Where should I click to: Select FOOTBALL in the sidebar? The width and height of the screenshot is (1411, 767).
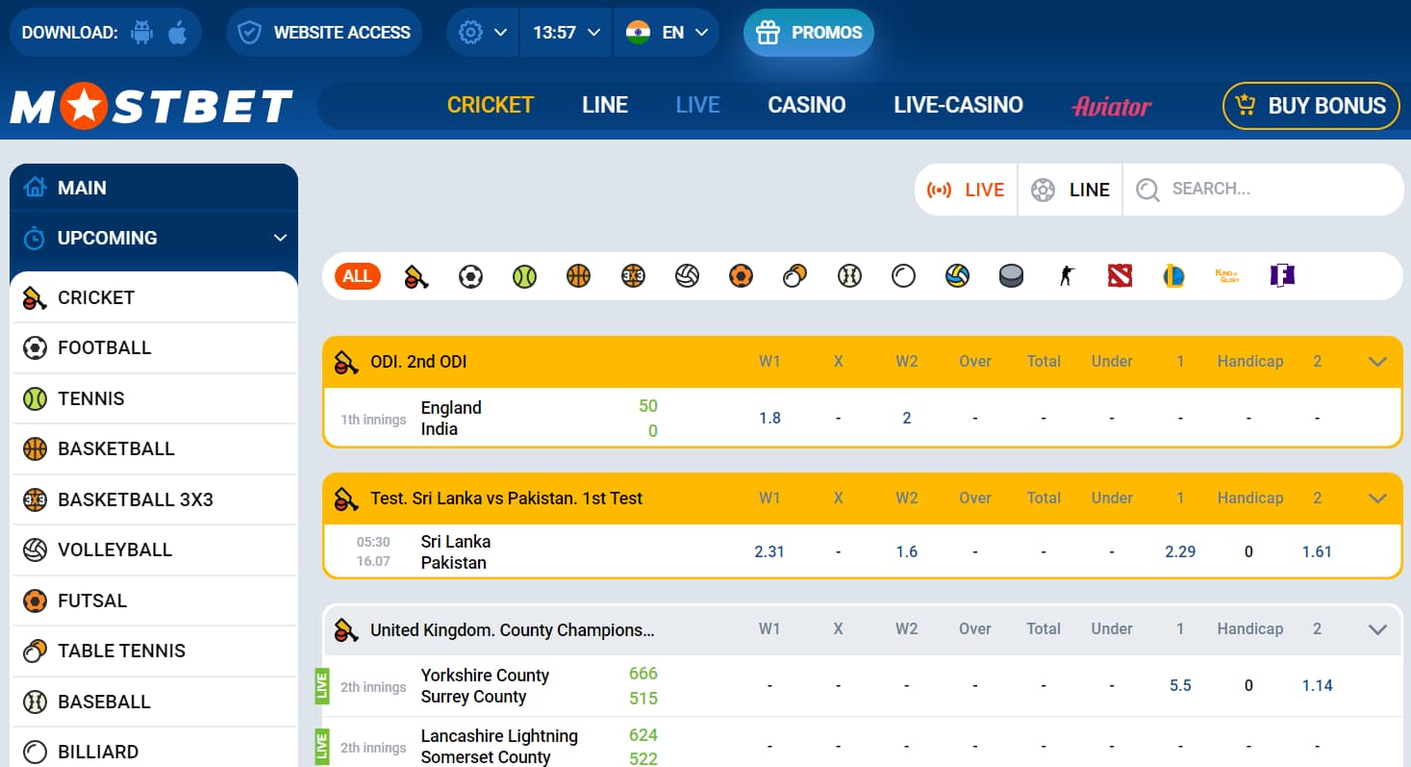click(x=154, y=347)
